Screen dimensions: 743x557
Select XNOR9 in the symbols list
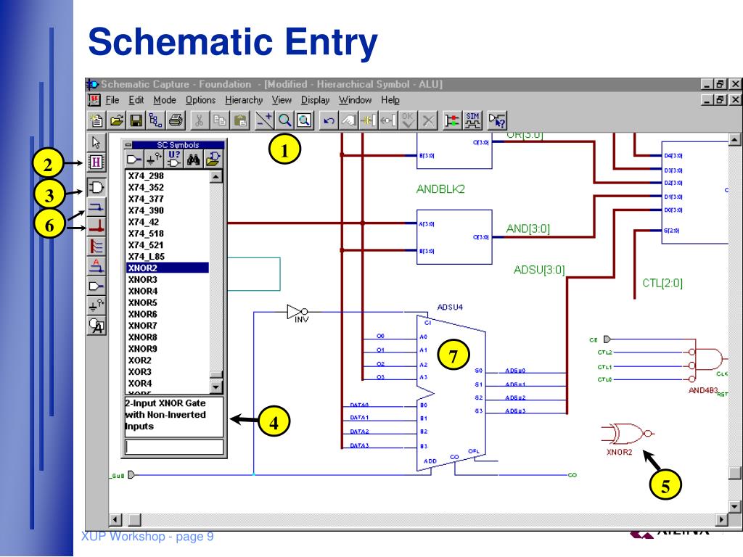point(168,349)
